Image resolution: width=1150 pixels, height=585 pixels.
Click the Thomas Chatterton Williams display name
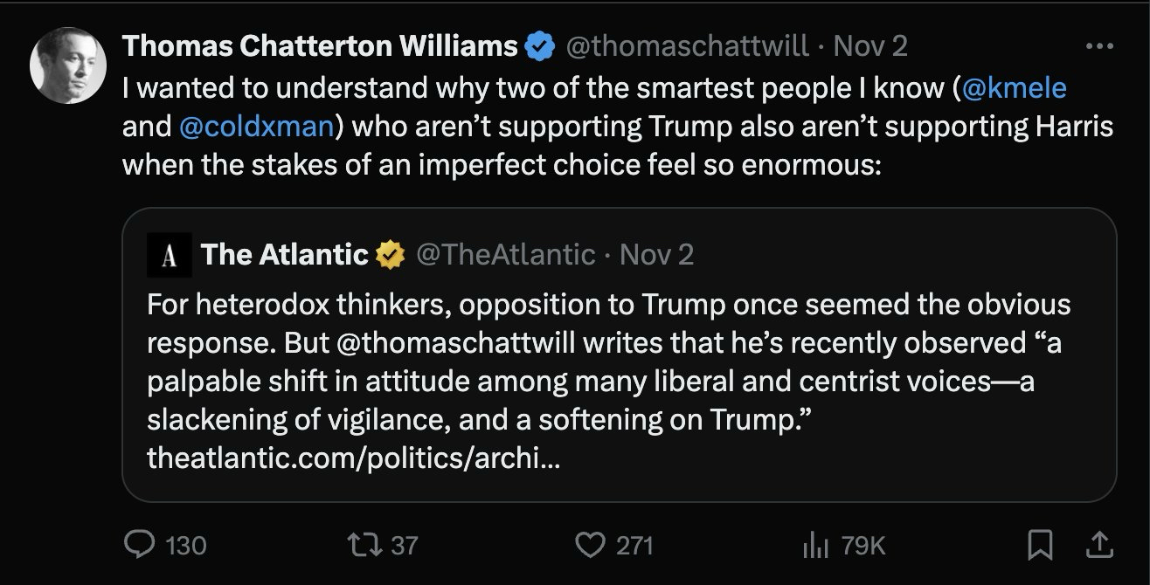(320, 46)
